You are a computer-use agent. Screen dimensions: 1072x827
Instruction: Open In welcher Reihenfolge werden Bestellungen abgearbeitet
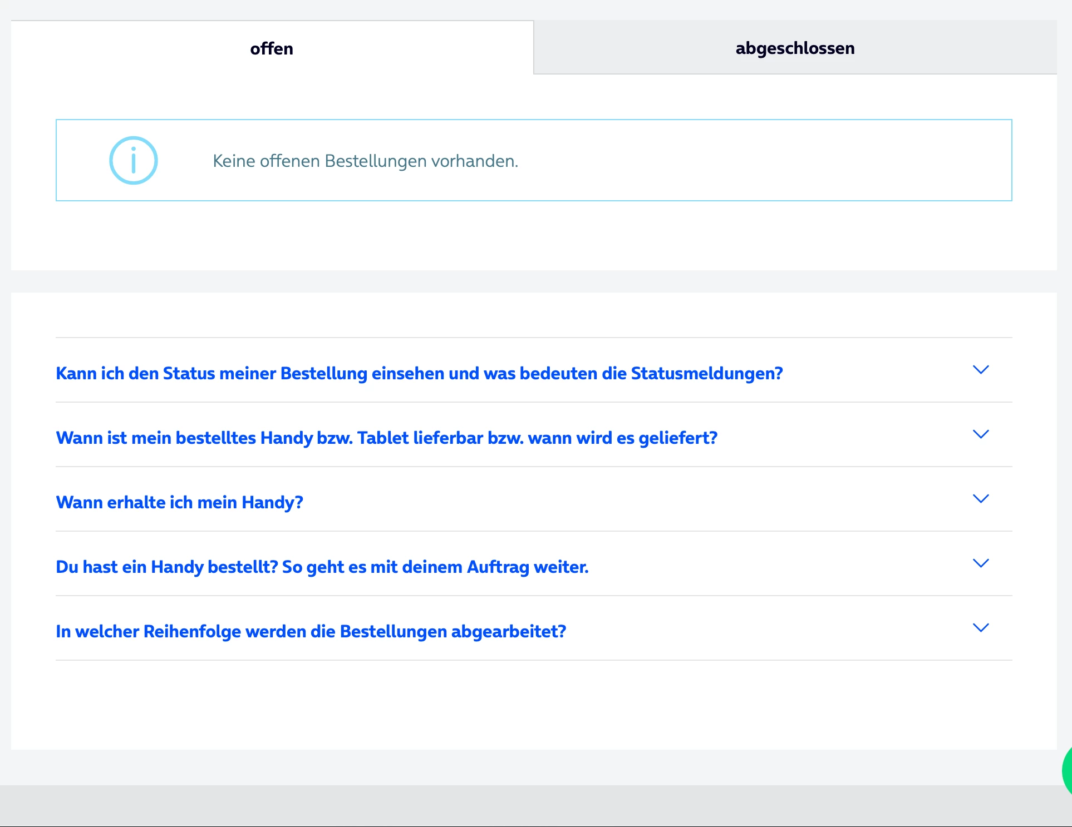[311, 631]
